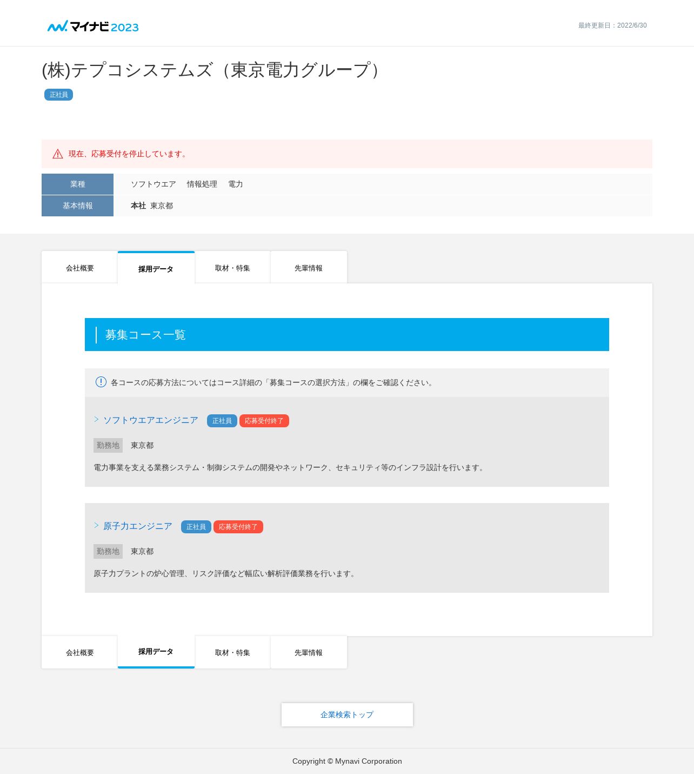
Task: Open the bottom 取材・特集 tab
Action: [232, 652]
